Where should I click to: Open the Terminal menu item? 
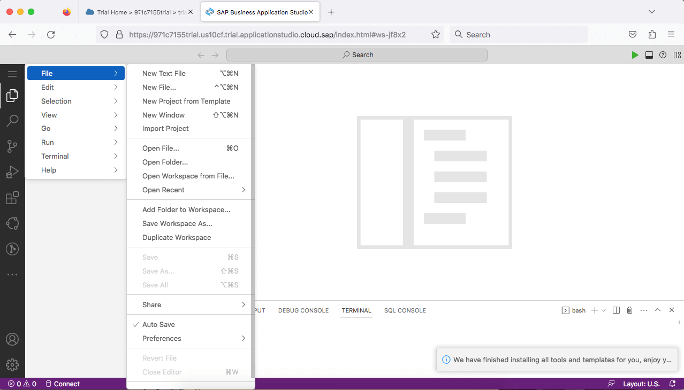coord(76,157)
